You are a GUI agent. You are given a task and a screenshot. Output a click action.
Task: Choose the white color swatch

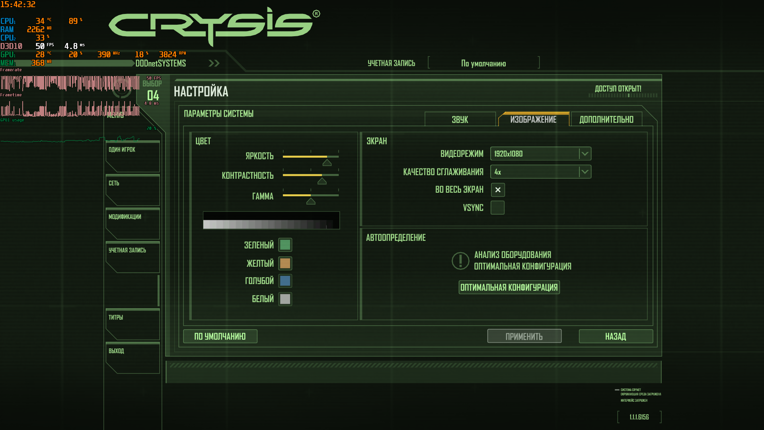tap(285, 299)
